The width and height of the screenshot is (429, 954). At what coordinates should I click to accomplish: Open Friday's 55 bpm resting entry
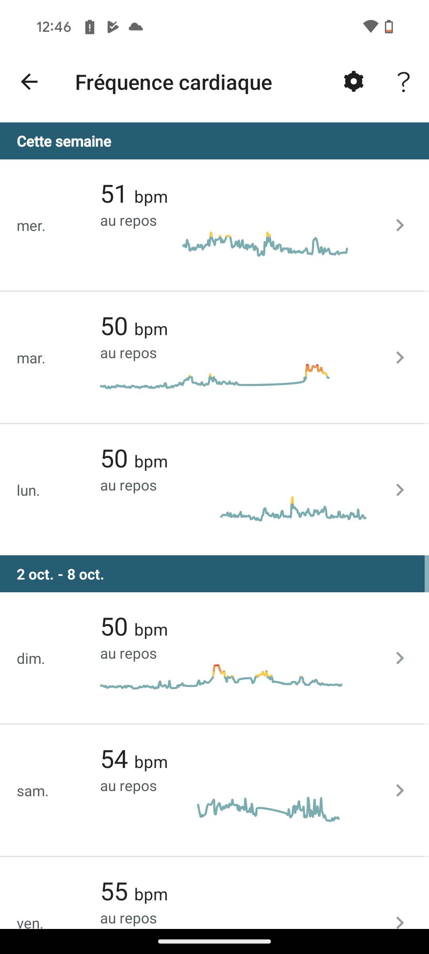(134, 893)
